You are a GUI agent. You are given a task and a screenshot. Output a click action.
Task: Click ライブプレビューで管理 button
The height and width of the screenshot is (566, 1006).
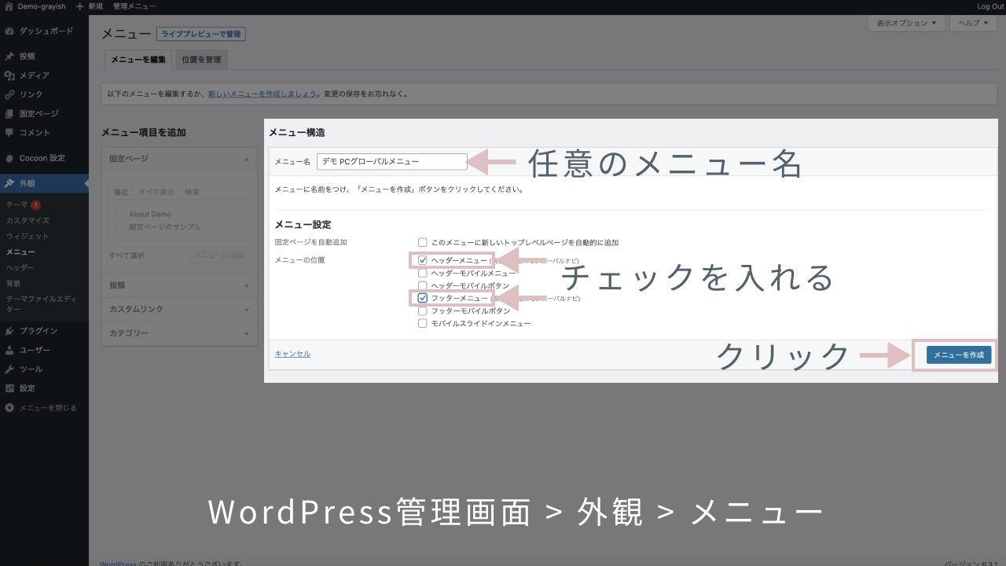tap(201, 34)
